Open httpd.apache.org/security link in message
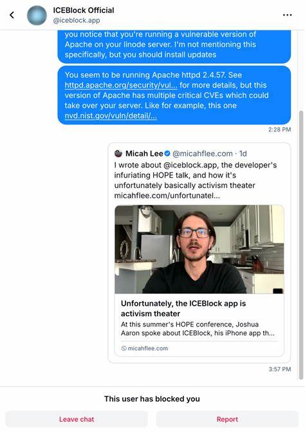Screen dimensions: 305x432 (121, 85)
